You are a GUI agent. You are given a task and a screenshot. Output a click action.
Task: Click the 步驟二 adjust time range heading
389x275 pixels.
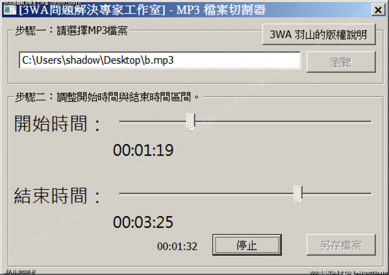tap(107, 97)
